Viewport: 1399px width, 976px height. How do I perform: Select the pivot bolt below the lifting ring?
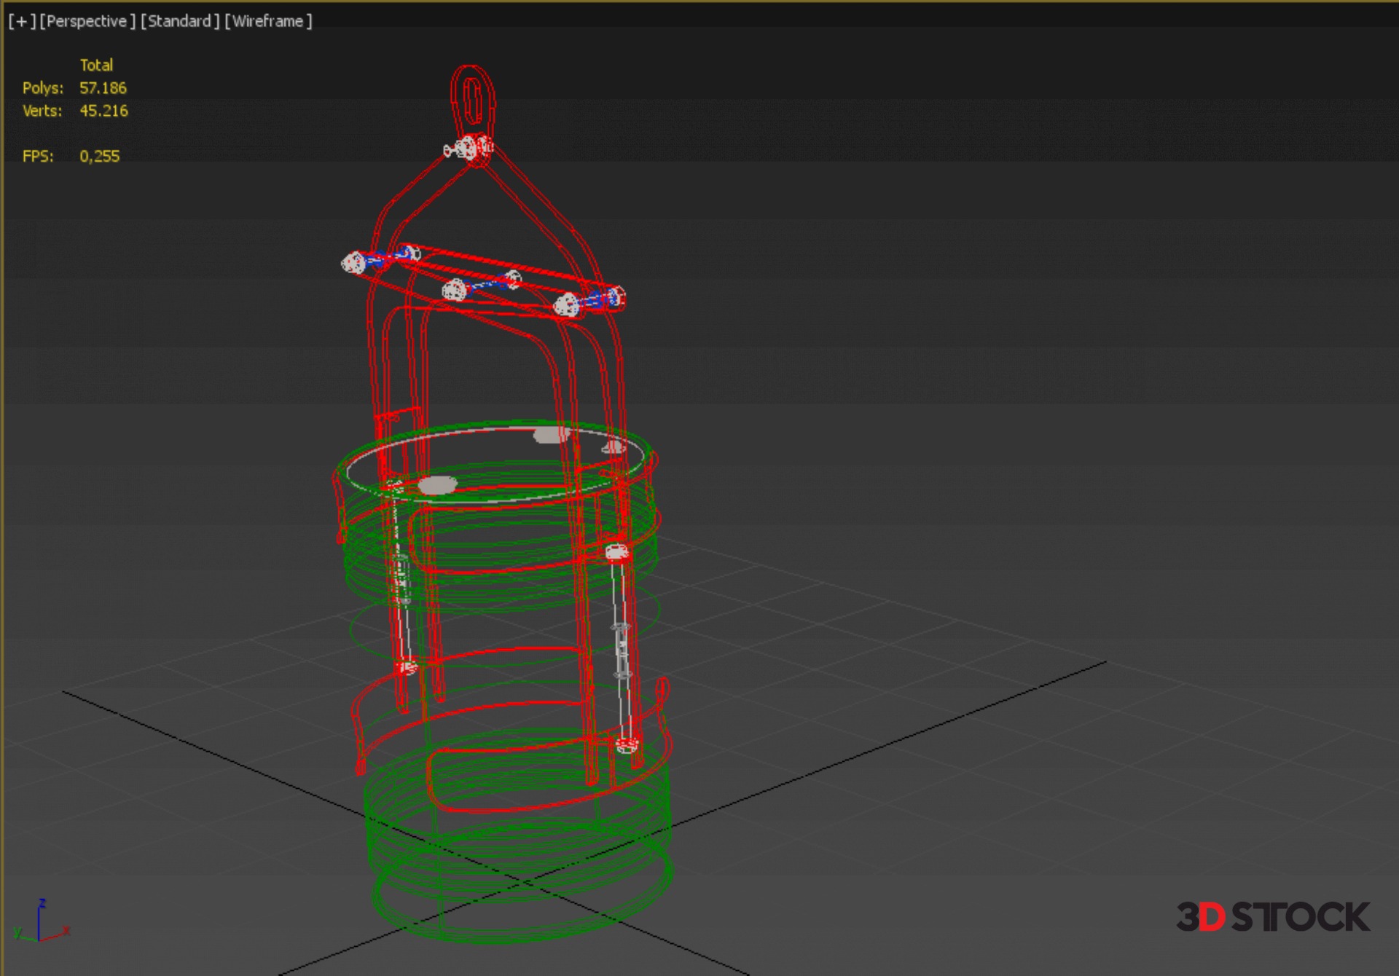pyautogui.click(x=469, y=149)
